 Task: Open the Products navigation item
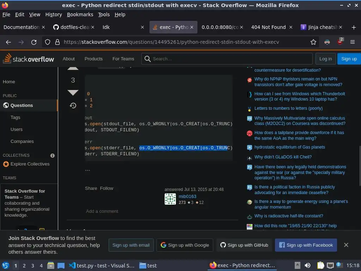click(93, 59)
